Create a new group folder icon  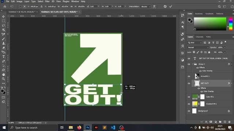220,122
